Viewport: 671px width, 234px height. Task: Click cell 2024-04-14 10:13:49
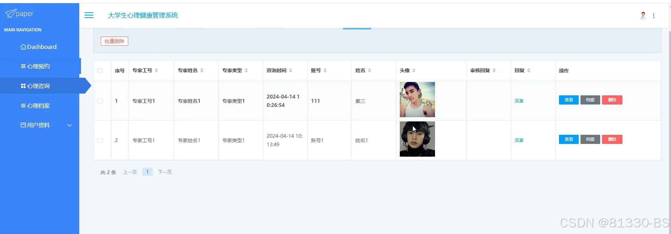point(285,140)
